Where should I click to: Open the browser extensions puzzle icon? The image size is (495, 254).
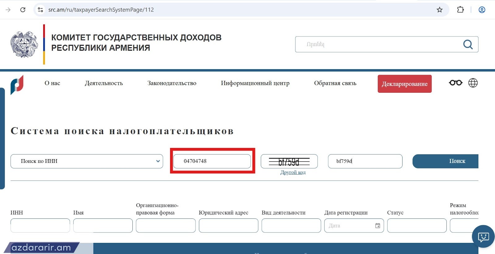click(x=460, y=10)
